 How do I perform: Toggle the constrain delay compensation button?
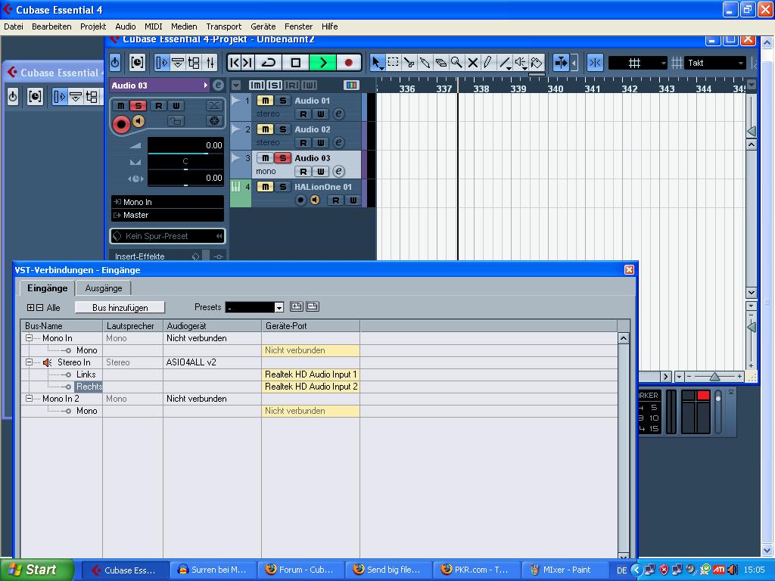pyautogui.click(x=115, y=63)
